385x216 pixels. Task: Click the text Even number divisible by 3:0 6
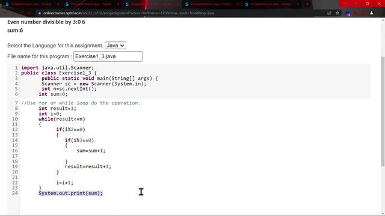coord(46,22)
